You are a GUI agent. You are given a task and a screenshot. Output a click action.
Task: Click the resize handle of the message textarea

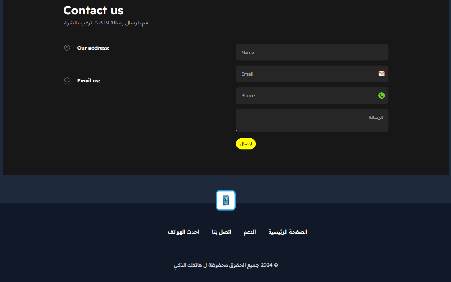[x=237, y=130]
